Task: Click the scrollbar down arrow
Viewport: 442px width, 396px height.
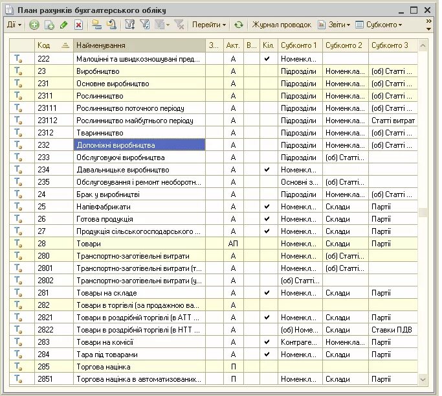Action: (423, 380)
